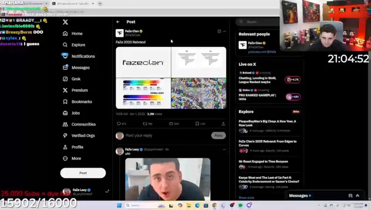
Task: Open the Home page
Action: (73, 34)
